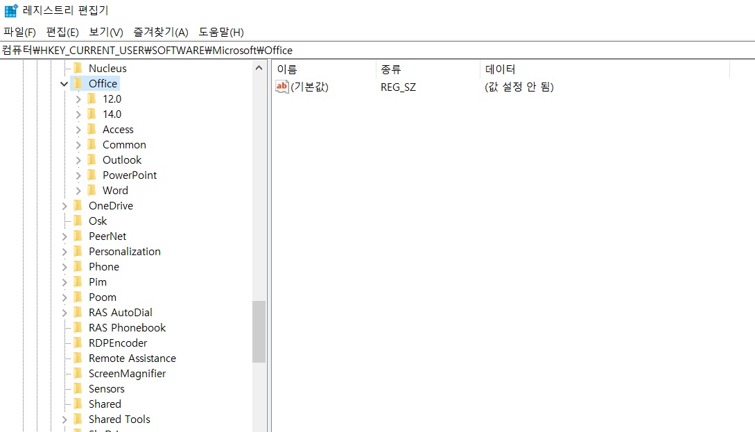Expand the Word key
This screenshot has height=432, width=755.
coord(78,191)
